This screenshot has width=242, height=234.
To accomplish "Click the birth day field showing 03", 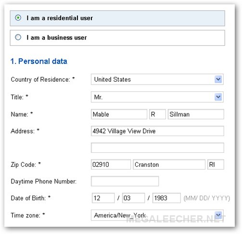I will point(133,198).
